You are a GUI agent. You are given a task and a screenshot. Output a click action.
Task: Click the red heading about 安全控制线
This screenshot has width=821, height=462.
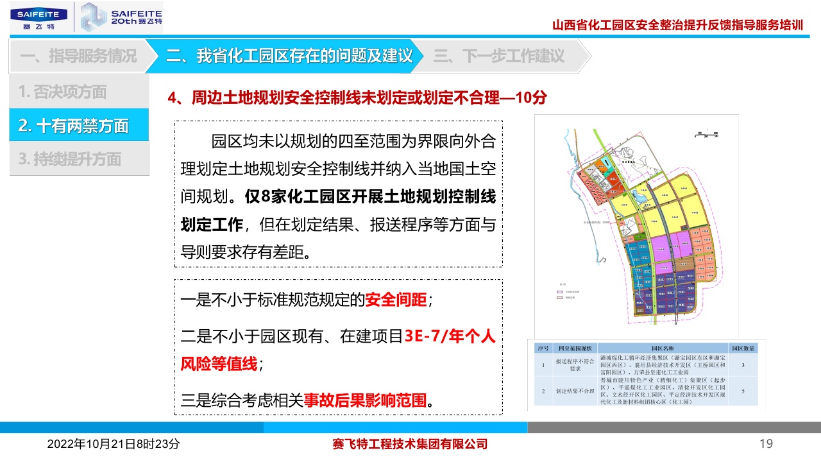(357, 98)
